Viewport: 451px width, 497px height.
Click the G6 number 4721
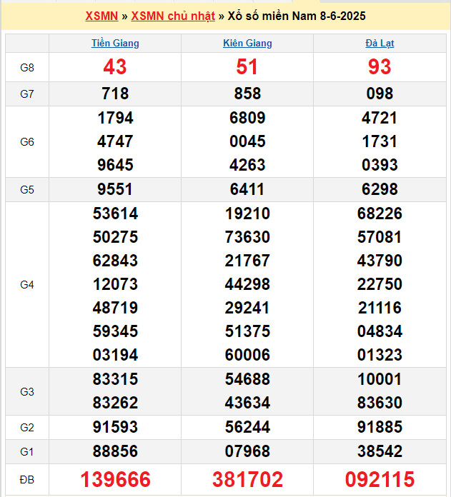point(380,118)
